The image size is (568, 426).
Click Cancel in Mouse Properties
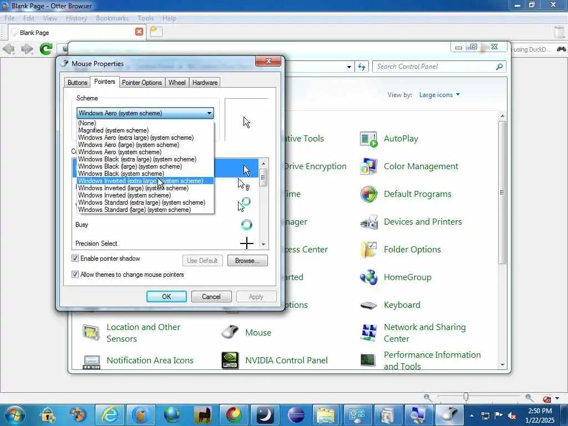click(211, 297)
